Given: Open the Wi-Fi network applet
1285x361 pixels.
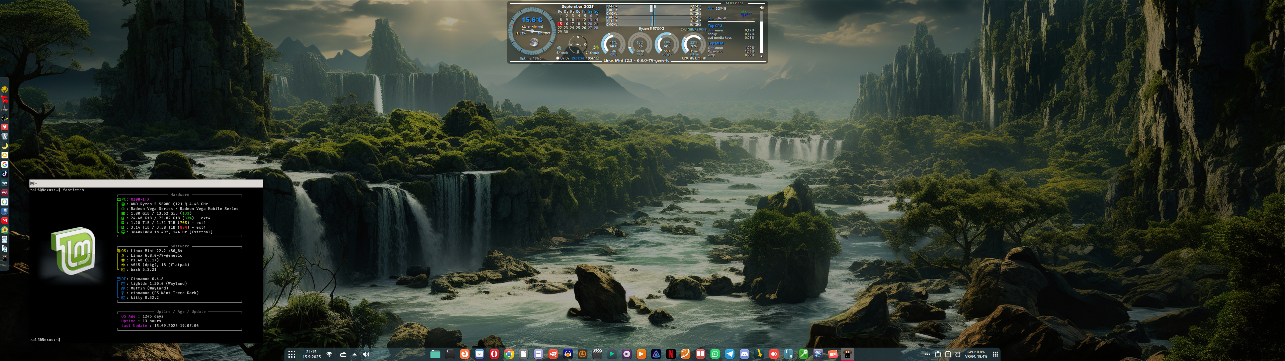Looking at the screenshot, I should point(329,354).
